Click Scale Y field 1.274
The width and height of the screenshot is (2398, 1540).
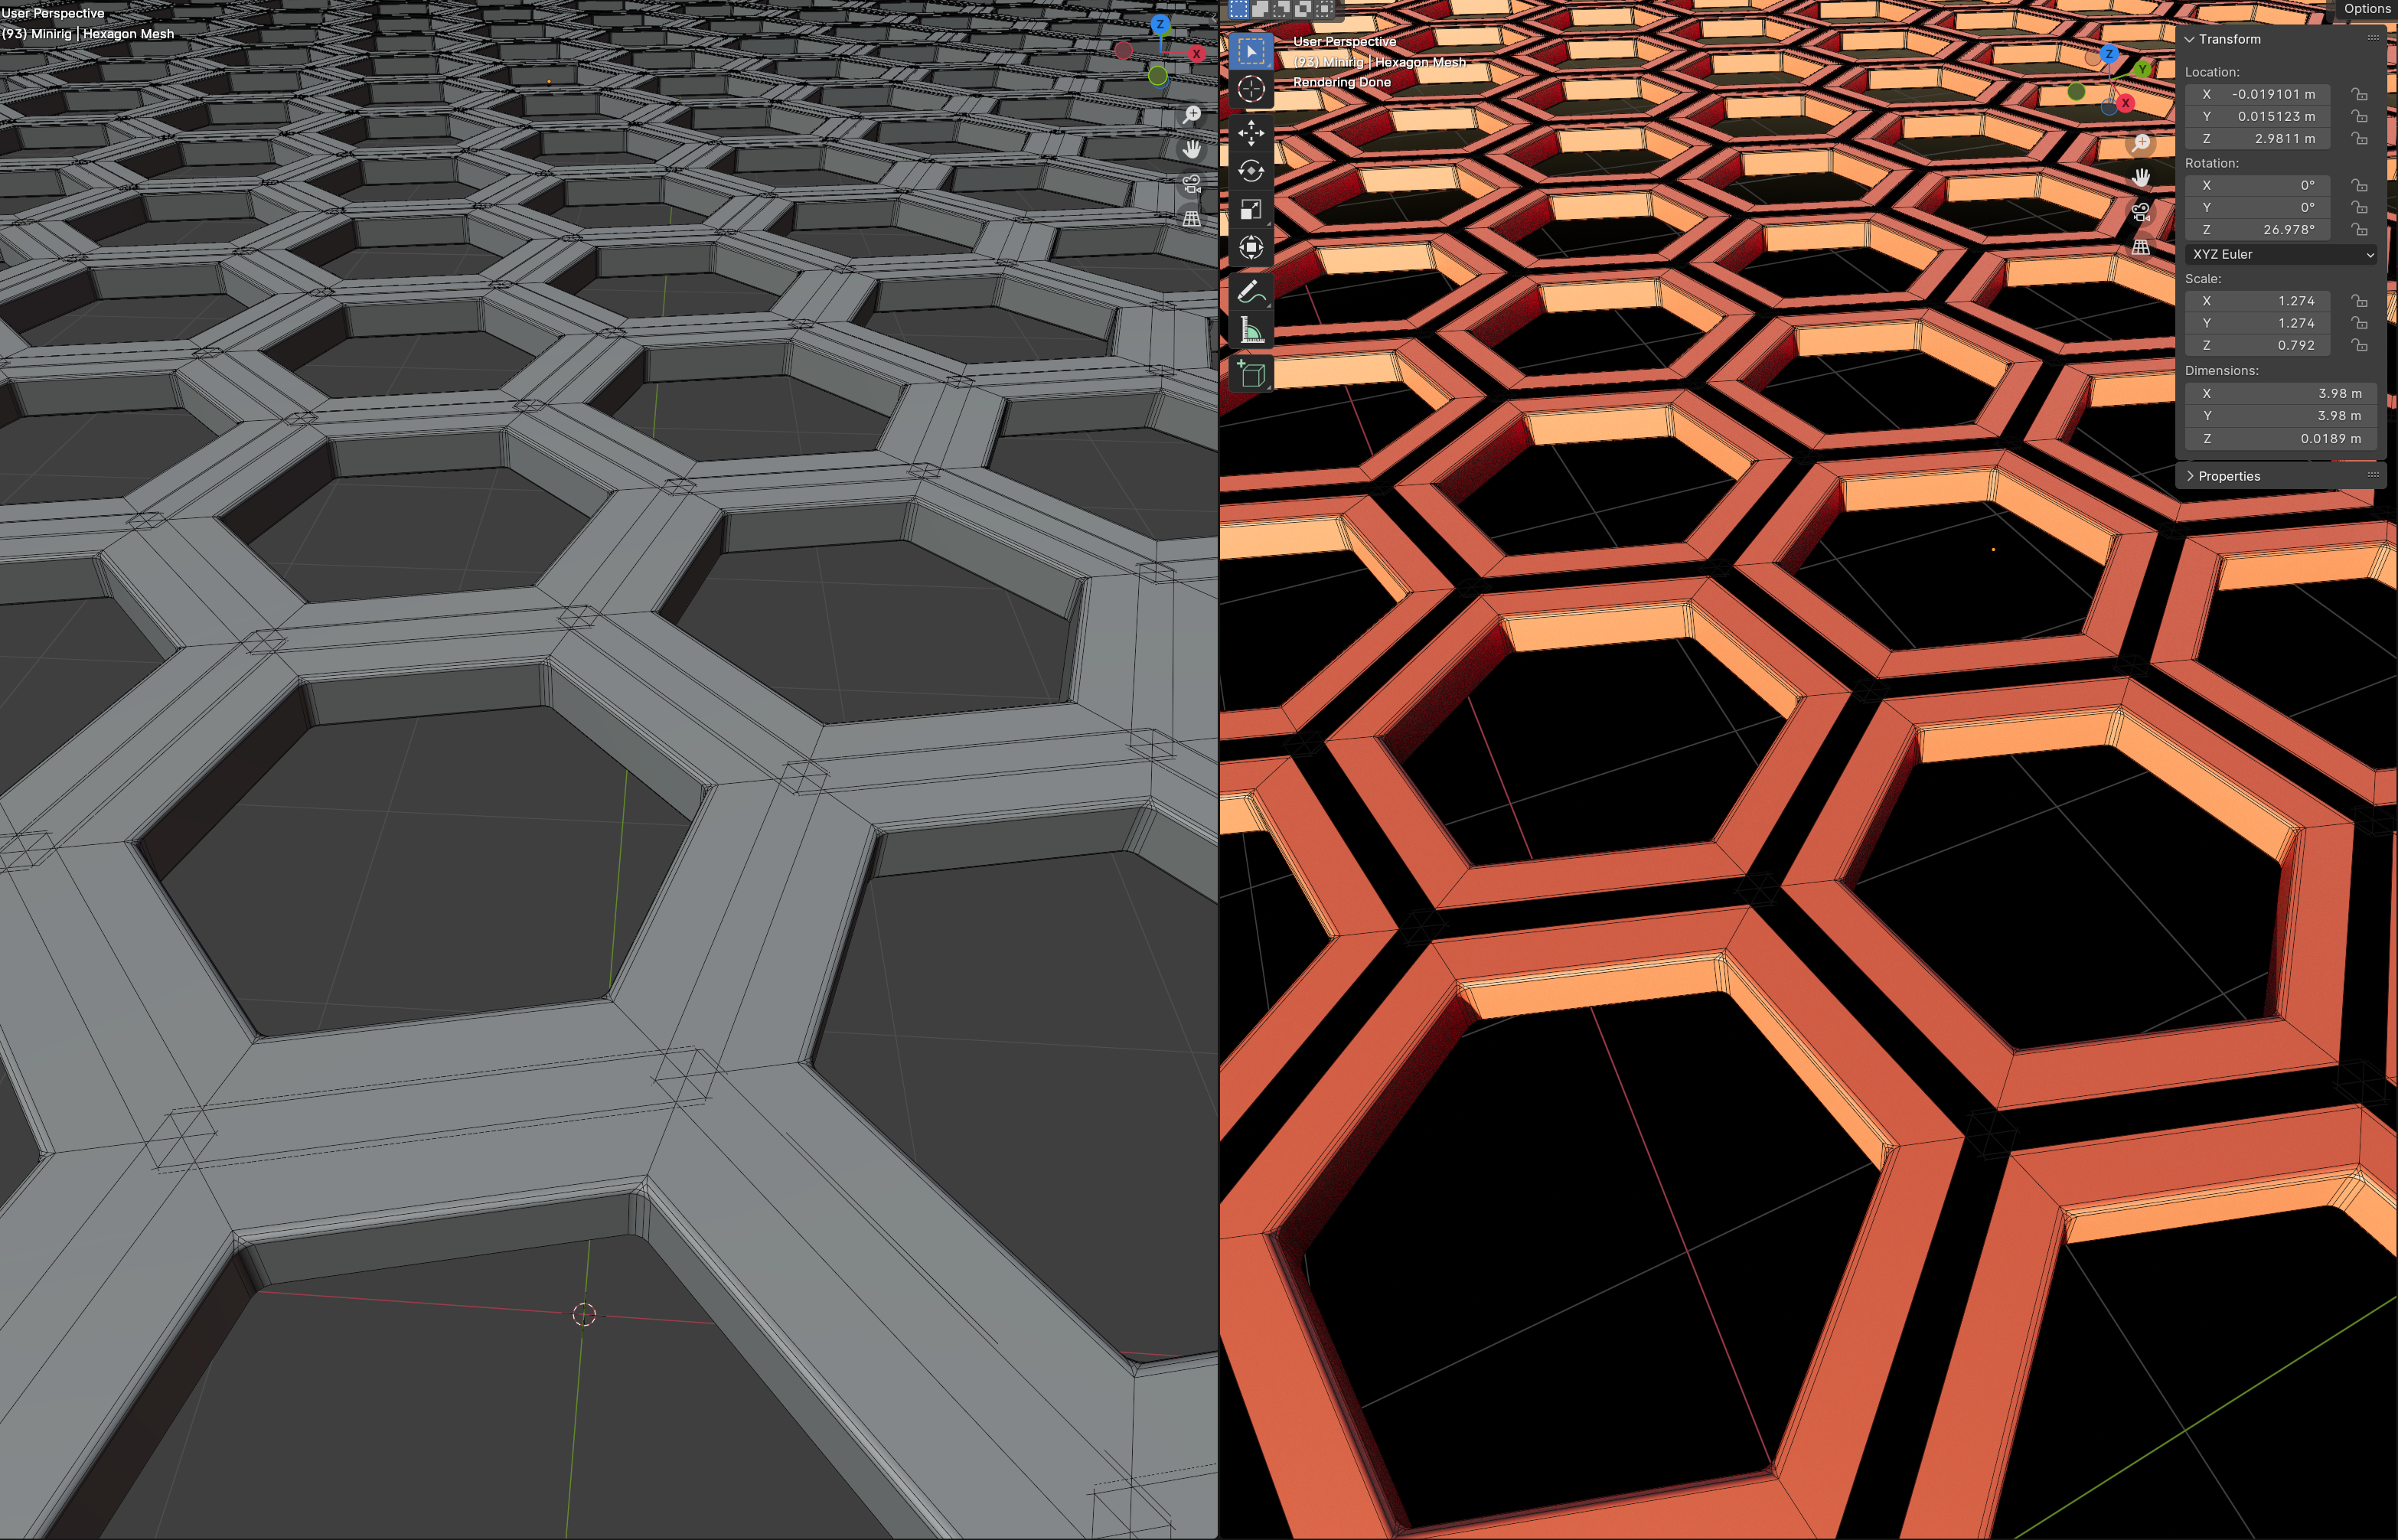(x=2258, y=323)
